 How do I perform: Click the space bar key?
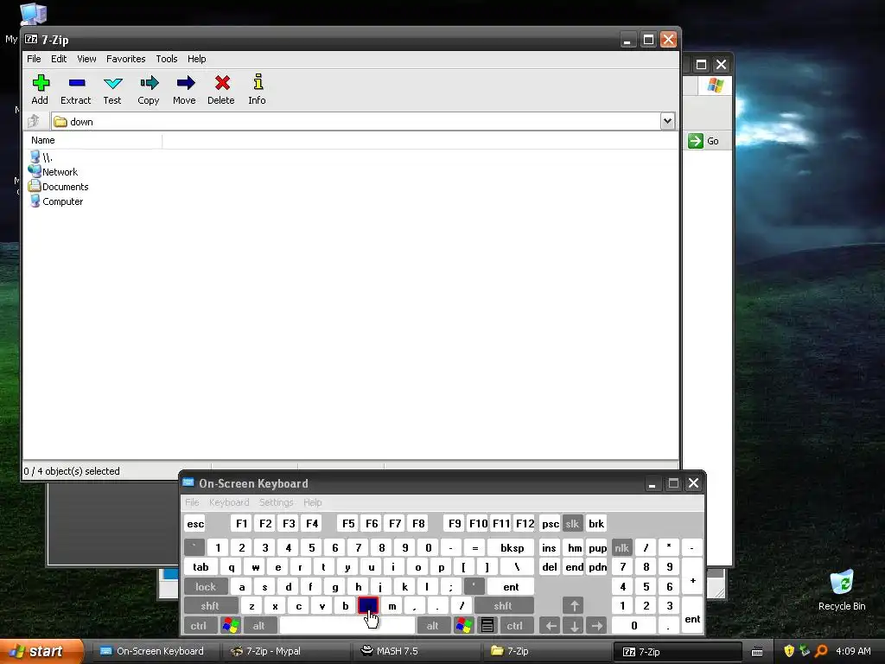tap(347, 626)
